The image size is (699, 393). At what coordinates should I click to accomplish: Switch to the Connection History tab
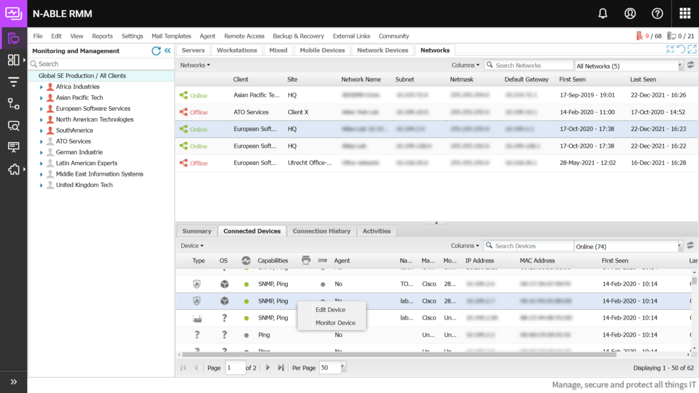pyautogui.click(x=321, y=231)
